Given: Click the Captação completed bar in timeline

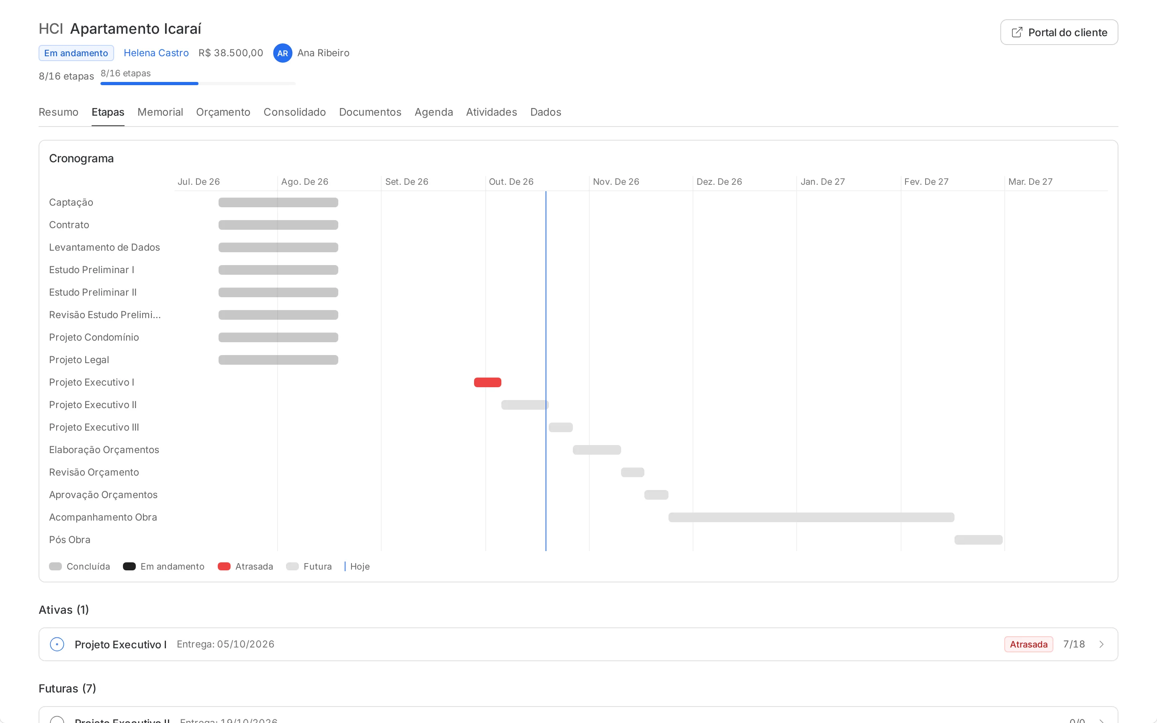Looking at the screenshot, I should click(x=278, y=202).
